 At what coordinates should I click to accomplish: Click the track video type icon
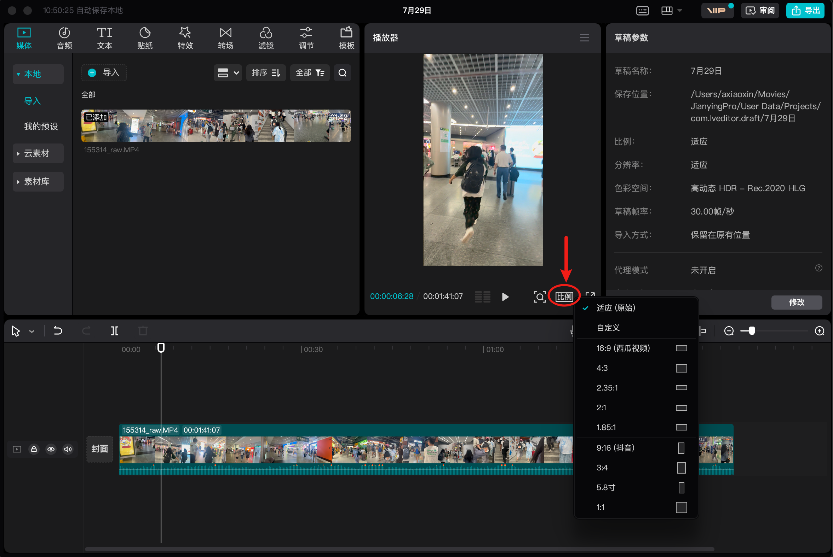17,449
